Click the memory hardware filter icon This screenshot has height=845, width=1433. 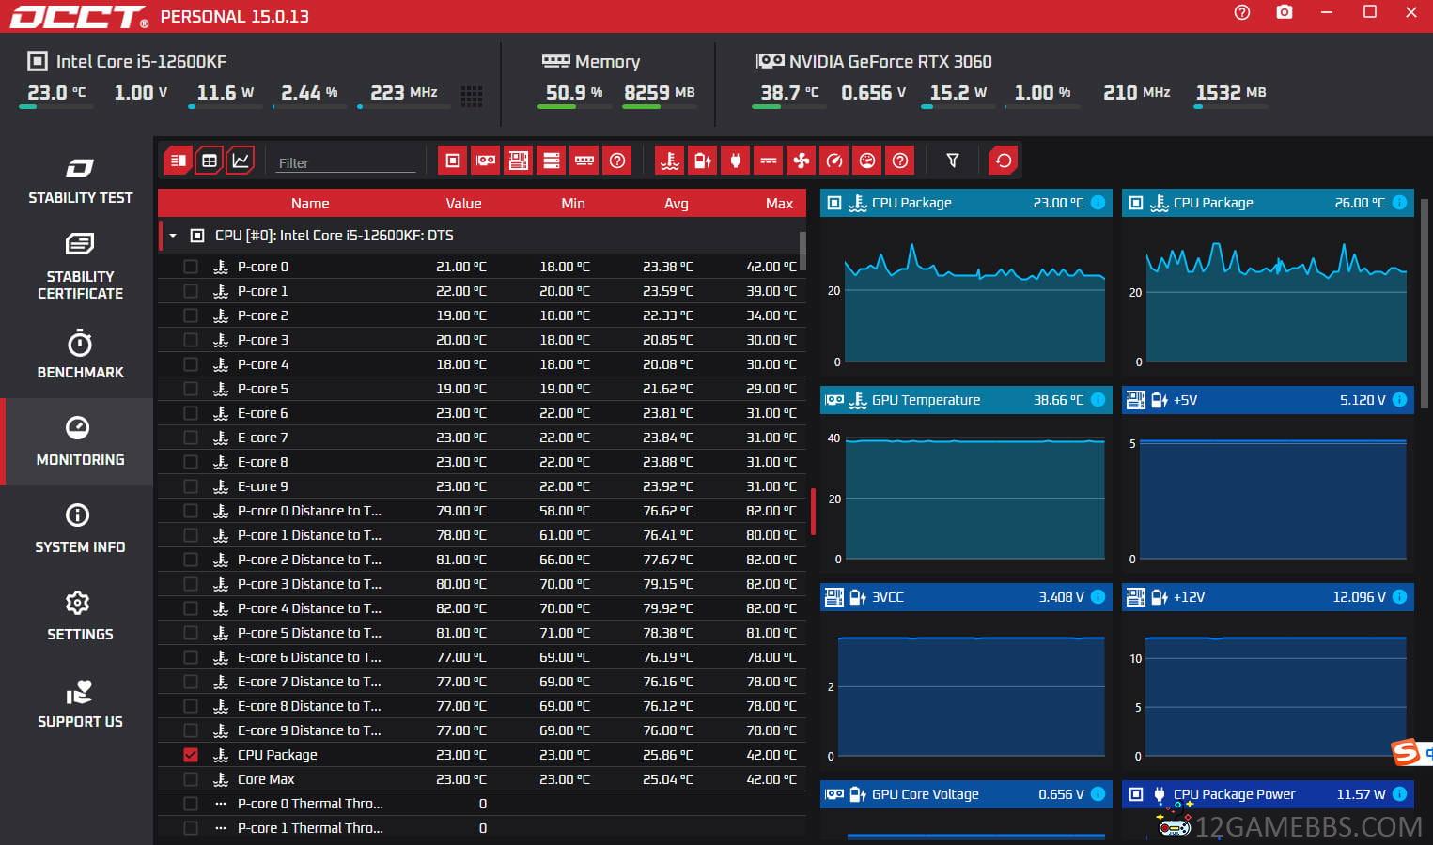(584, 161)
